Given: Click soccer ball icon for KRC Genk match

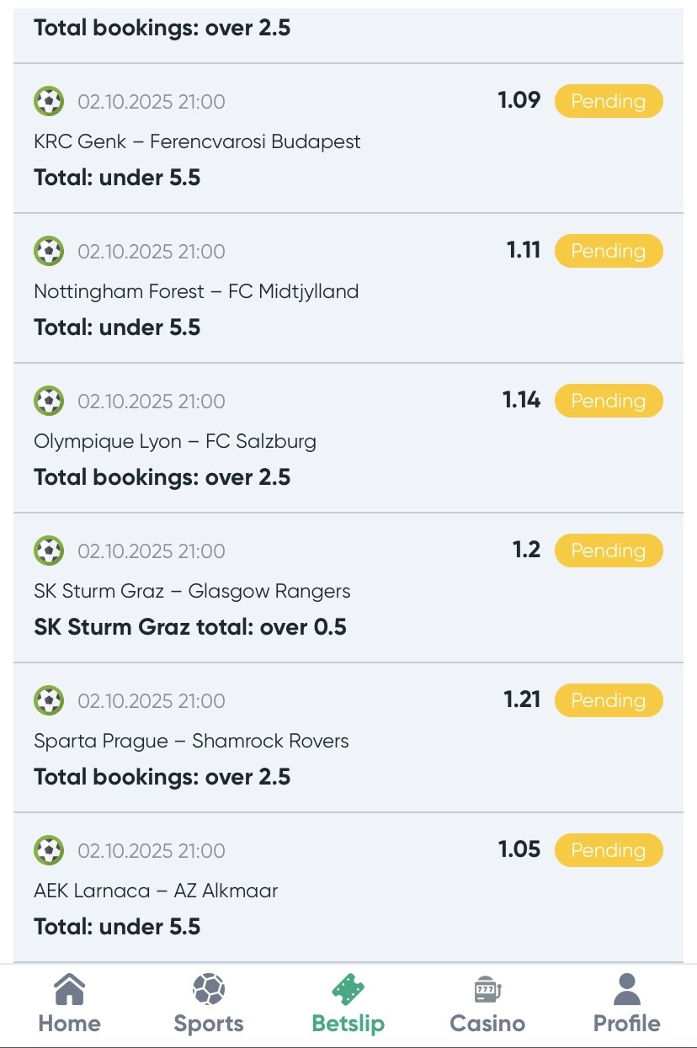Looking at the screenshot, I should (x=49, y=102).
